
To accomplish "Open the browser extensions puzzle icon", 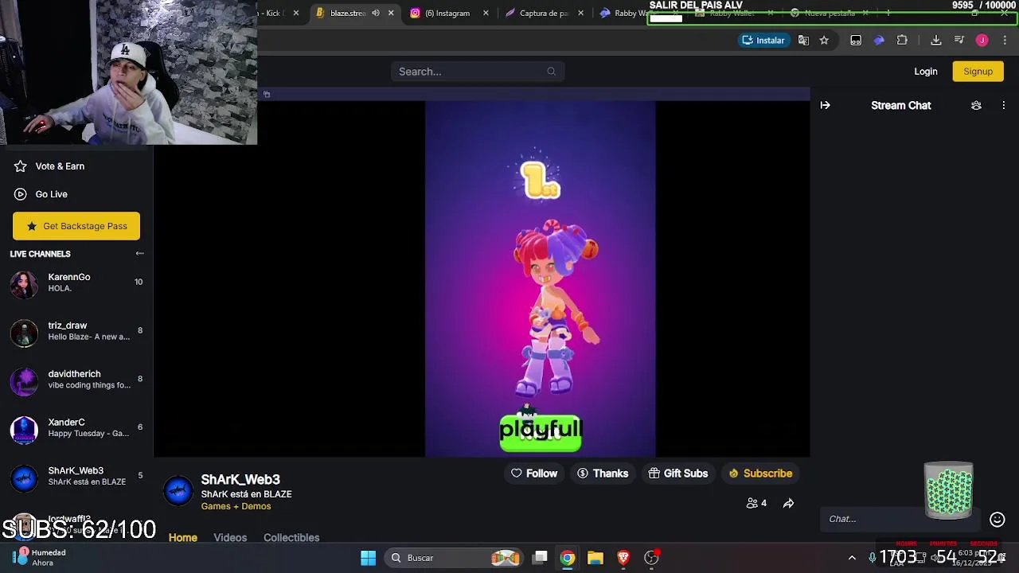I will [x=902, y=40].
